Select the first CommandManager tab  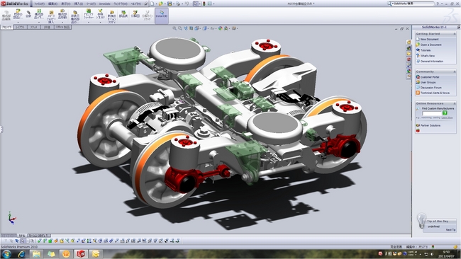click(x=7, y=27)
